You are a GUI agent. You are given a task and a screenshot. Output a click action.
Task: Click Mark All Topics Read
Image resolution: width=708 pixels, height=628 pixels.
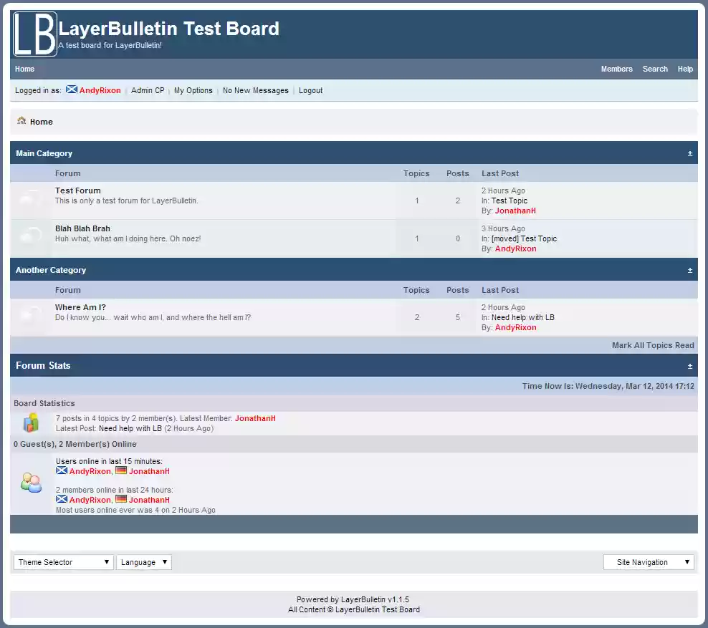653,345
